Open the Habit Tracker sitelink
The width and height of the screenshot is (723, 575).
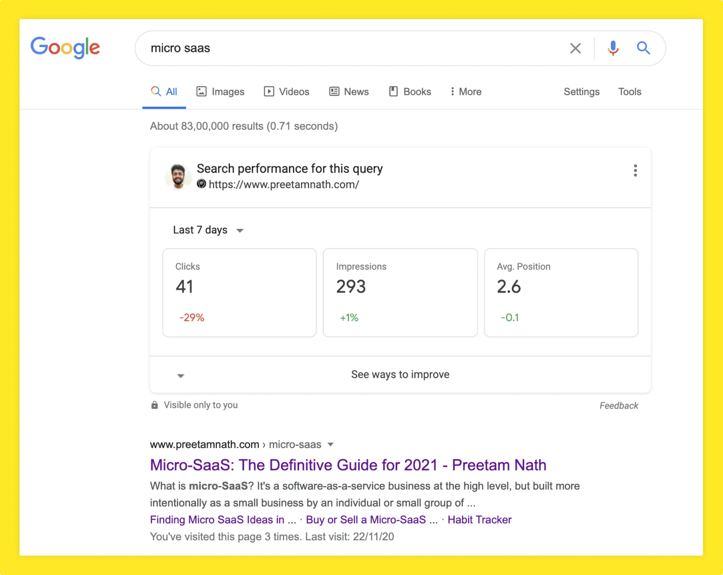(479, 520)
